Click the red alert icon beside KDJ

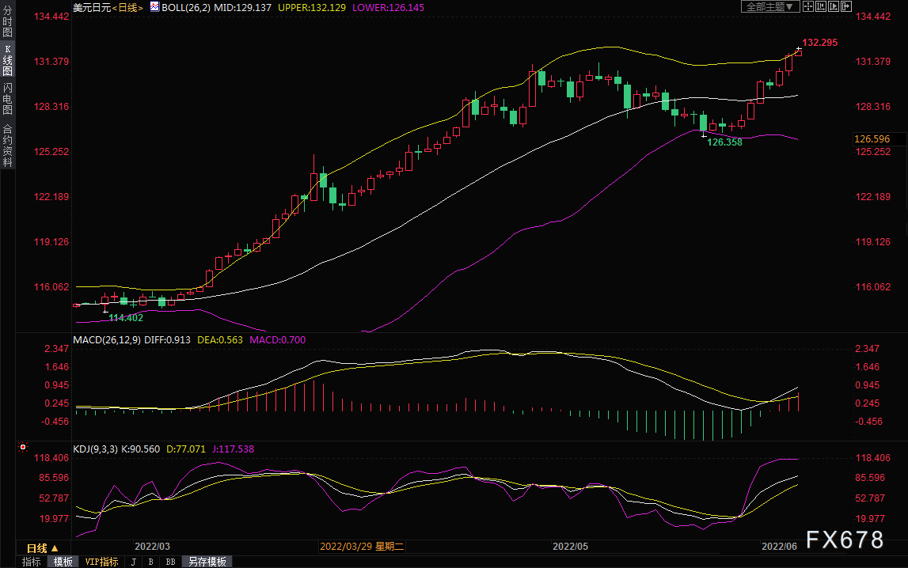pos(23,447)
